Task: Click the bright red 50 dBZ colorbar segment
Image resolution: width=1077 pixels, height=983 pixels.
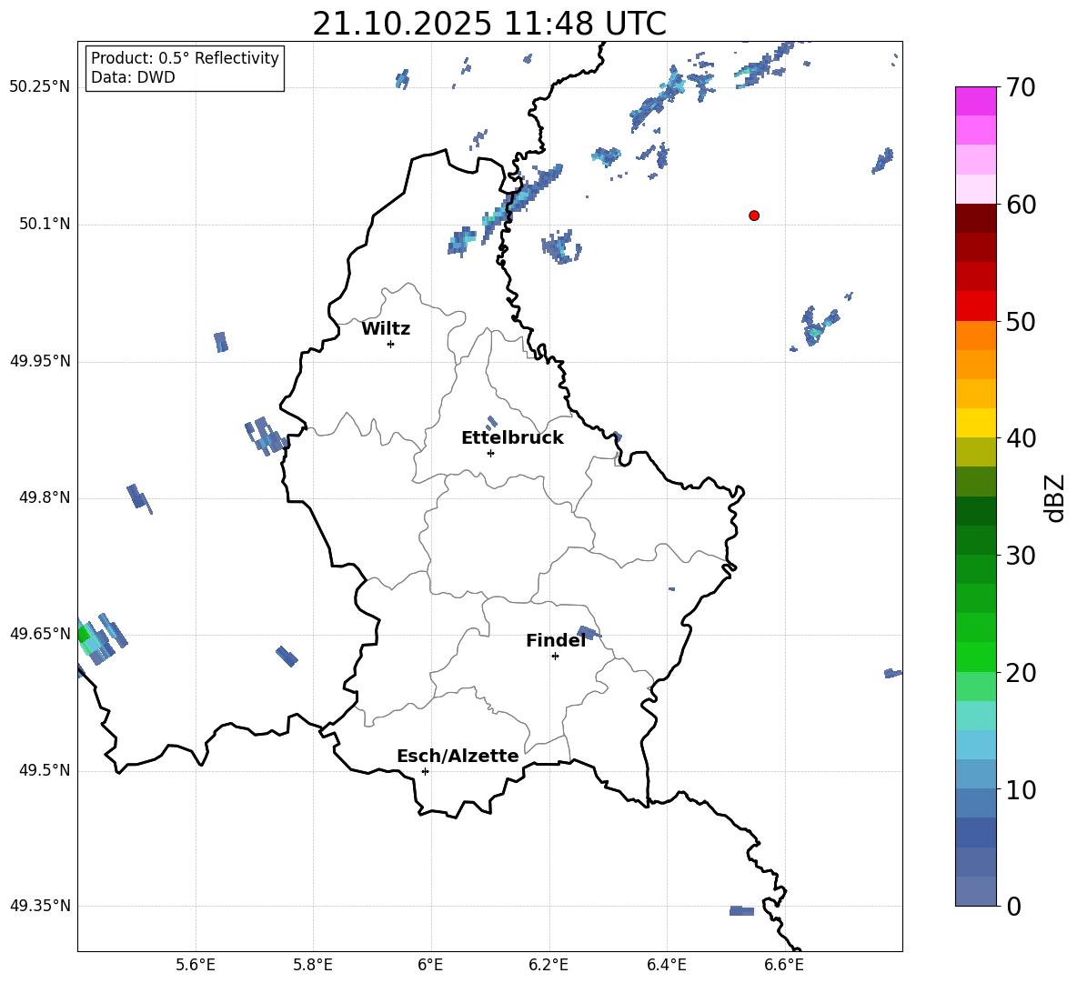Action: click(975, 306)
